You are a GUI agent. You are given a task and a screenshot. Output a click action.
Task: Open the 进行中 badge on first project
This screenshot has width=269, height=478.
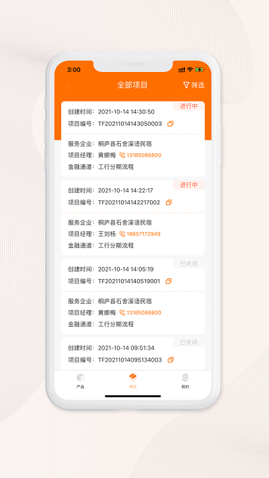(x=189, y=106)
